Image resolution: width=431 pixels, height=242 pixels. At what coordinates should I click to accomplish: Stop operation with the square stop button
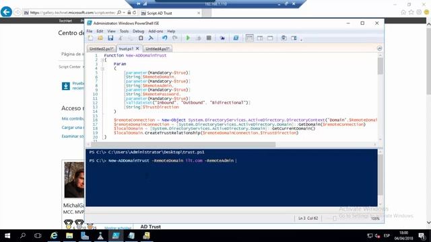pos(209,38)
